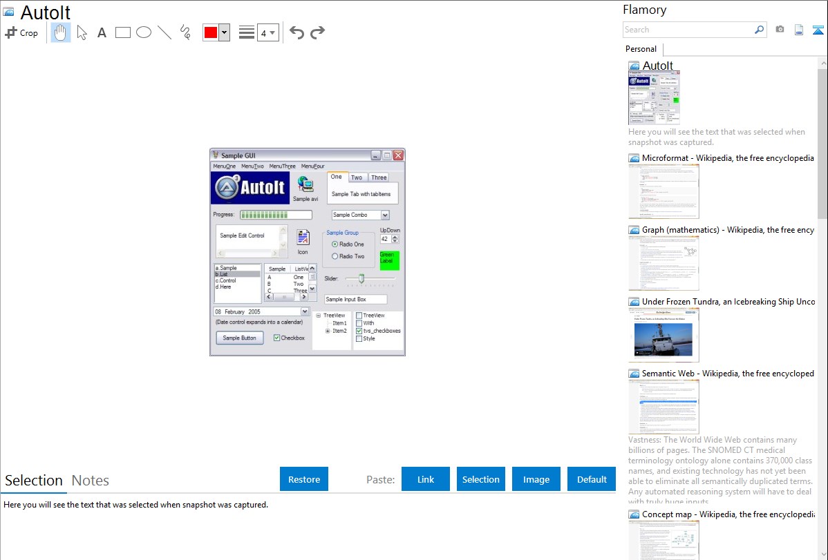The width and height of the screenshot is (828, 560).
Task: Click the Restore button
Action: [x=304, y=479]
